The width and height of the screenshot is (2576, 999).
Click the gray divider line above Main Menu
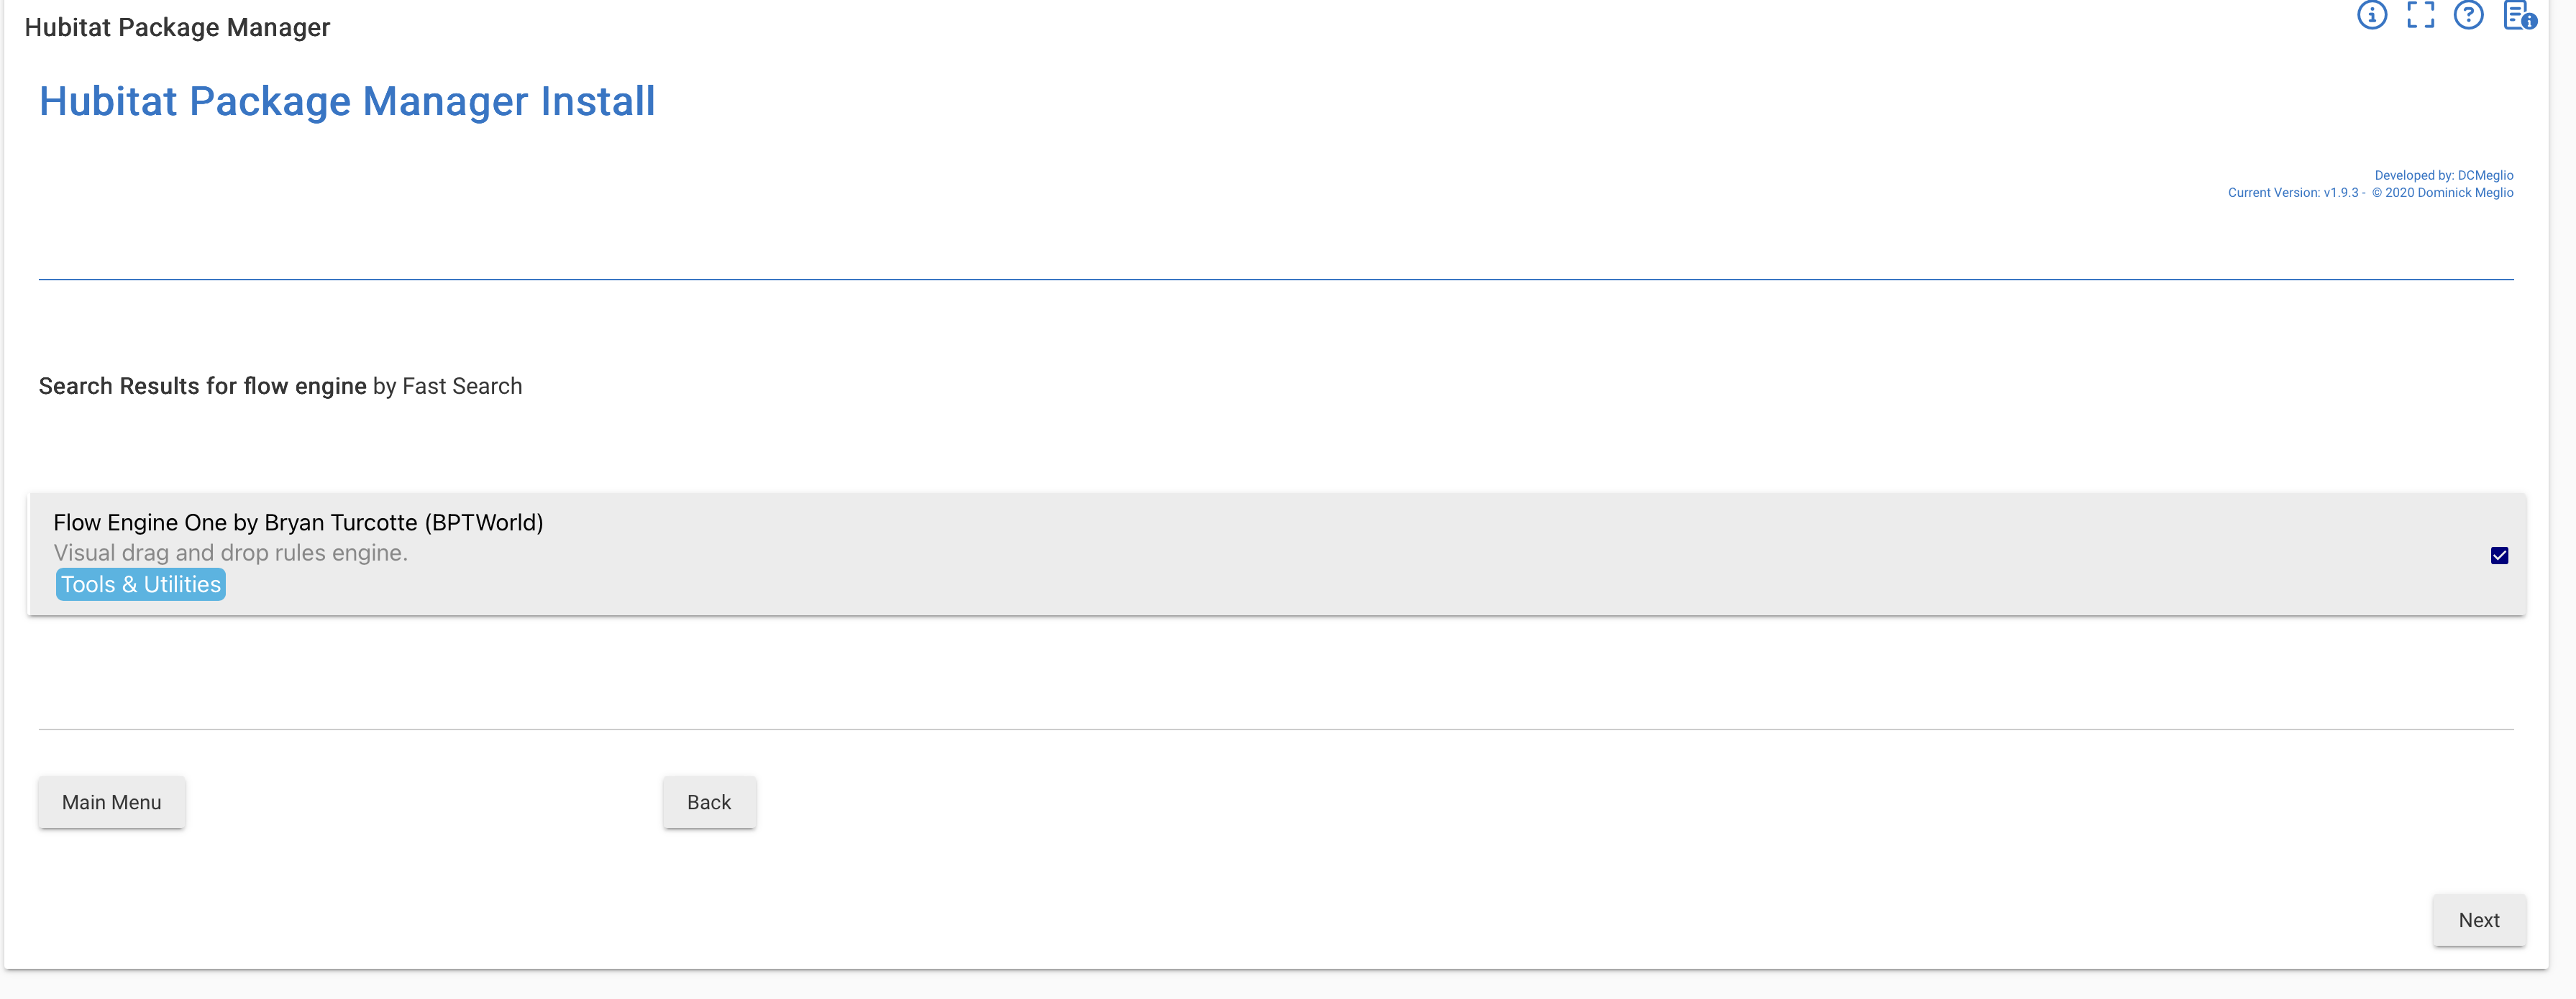tap(1275, 729)
